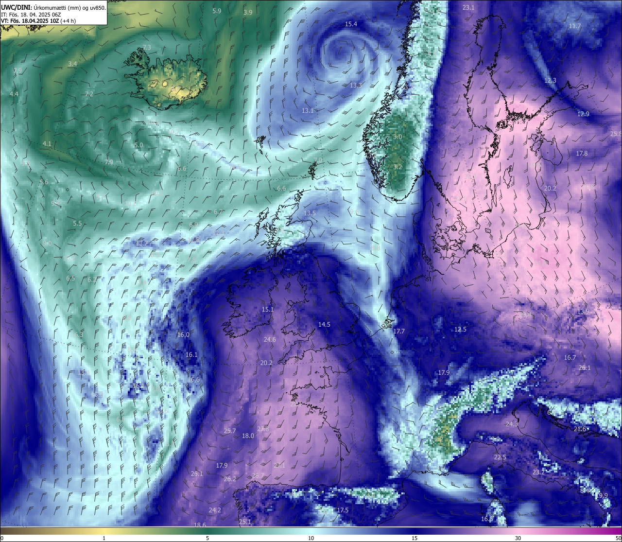The height and width of the screenshot is (542, 622).
Task: Click the valid time 'VT: Fös. 18.04.2025 10Z (+4 h)'
Action: [x=38, y=21]
